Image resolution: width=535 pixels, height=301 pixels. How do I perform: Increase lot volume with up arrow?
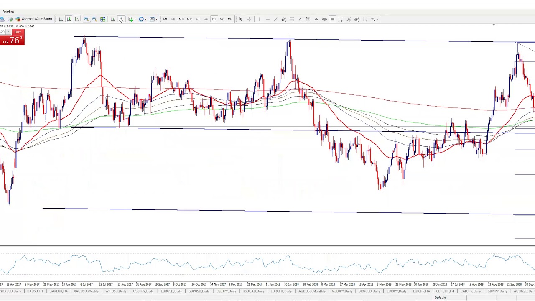[8, 32]
